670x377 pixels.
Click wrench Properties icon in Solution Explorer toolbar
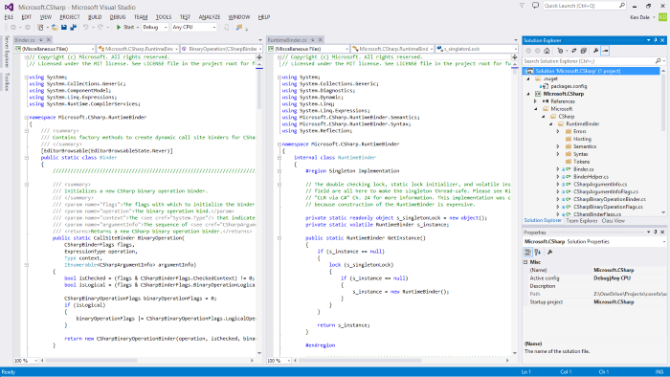coord(595,51)
